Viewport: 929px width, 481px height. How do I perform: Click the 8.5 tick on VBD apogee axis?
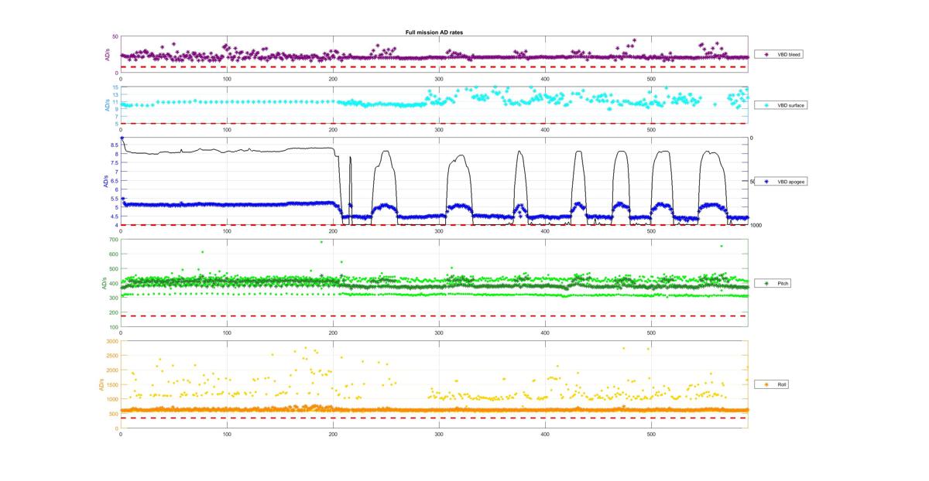pos(114,145)
